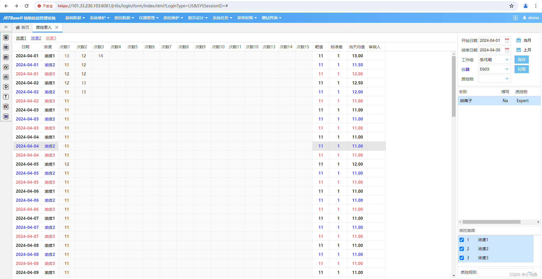The image size is (542, 279).
Task: Click the browser bookmark star icon
Action: 512,6
